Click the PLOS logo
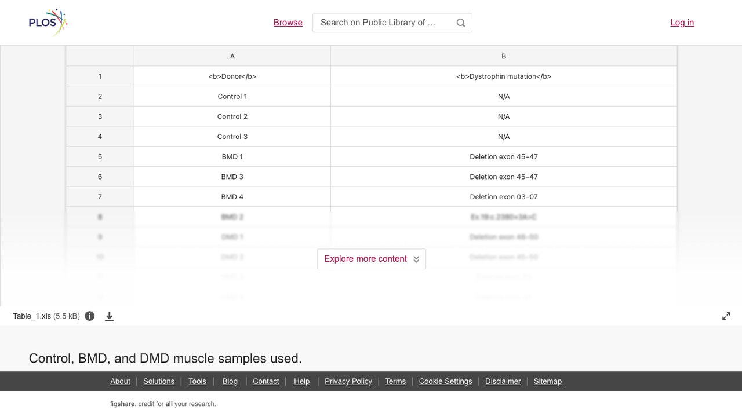The height and width of the screenshot is (417, 742). [x=48, y=23]
